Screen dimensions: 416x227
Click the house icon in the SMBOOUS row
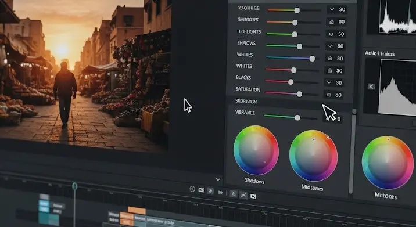click(331, 21)
